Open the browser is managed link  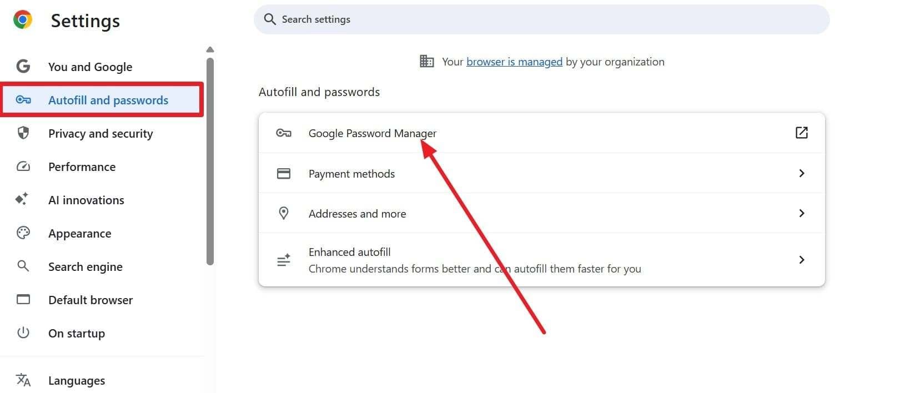pyautogui.click(x=514, y=62)
